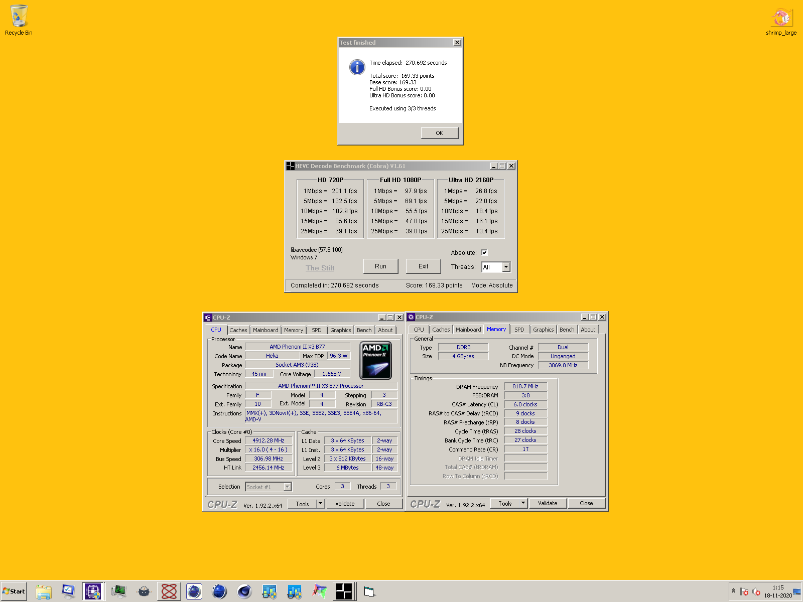Click the HEVC Decode Benchmark title bar icon
The height and width of the screenshot is (602, 803).
point(290,166)
